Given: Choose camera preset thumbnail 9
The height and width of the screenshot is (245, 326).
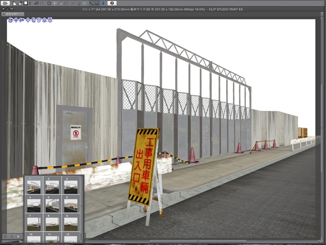Looking at the screenshot, I should tap(71, 223).
